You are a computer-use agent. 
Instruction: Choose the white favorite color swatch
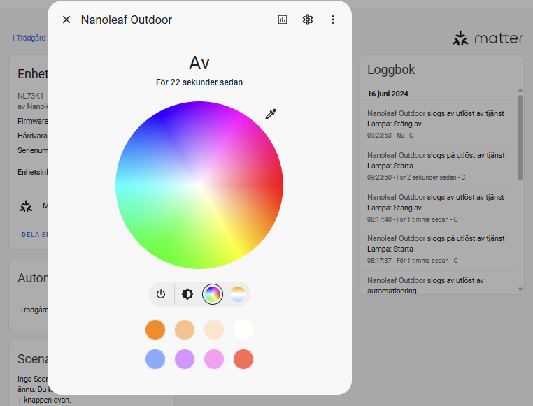tap(243, 330)
